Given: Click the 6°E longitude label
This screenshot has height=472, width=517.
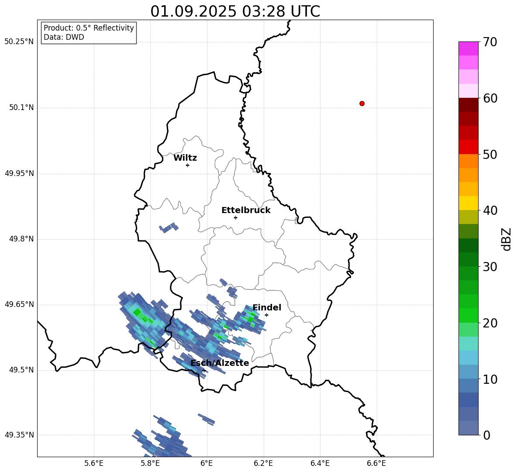Looking at the screenshot, I should [207, 464].
